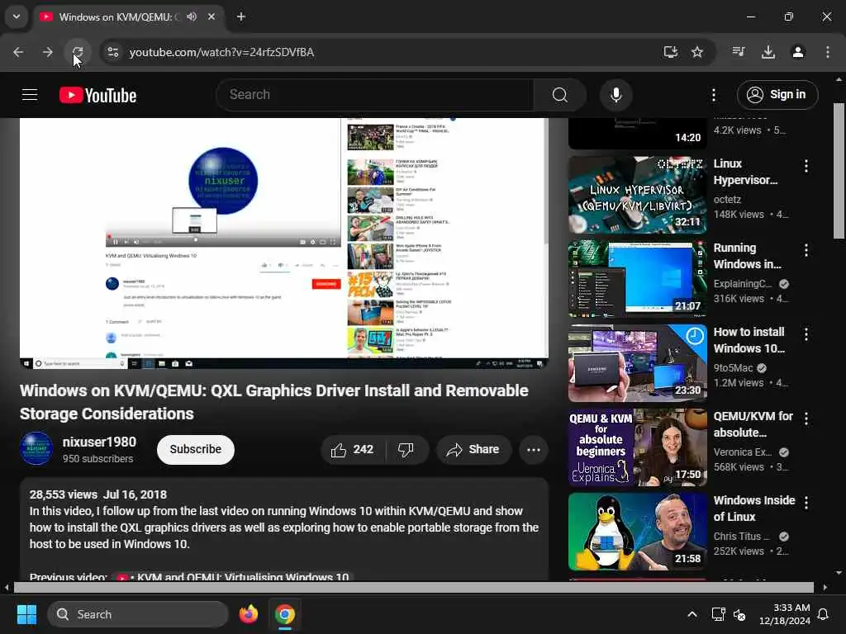Open Chrome three-dot menu
This screenshot has height=634, width=846.
pos(828,52)
